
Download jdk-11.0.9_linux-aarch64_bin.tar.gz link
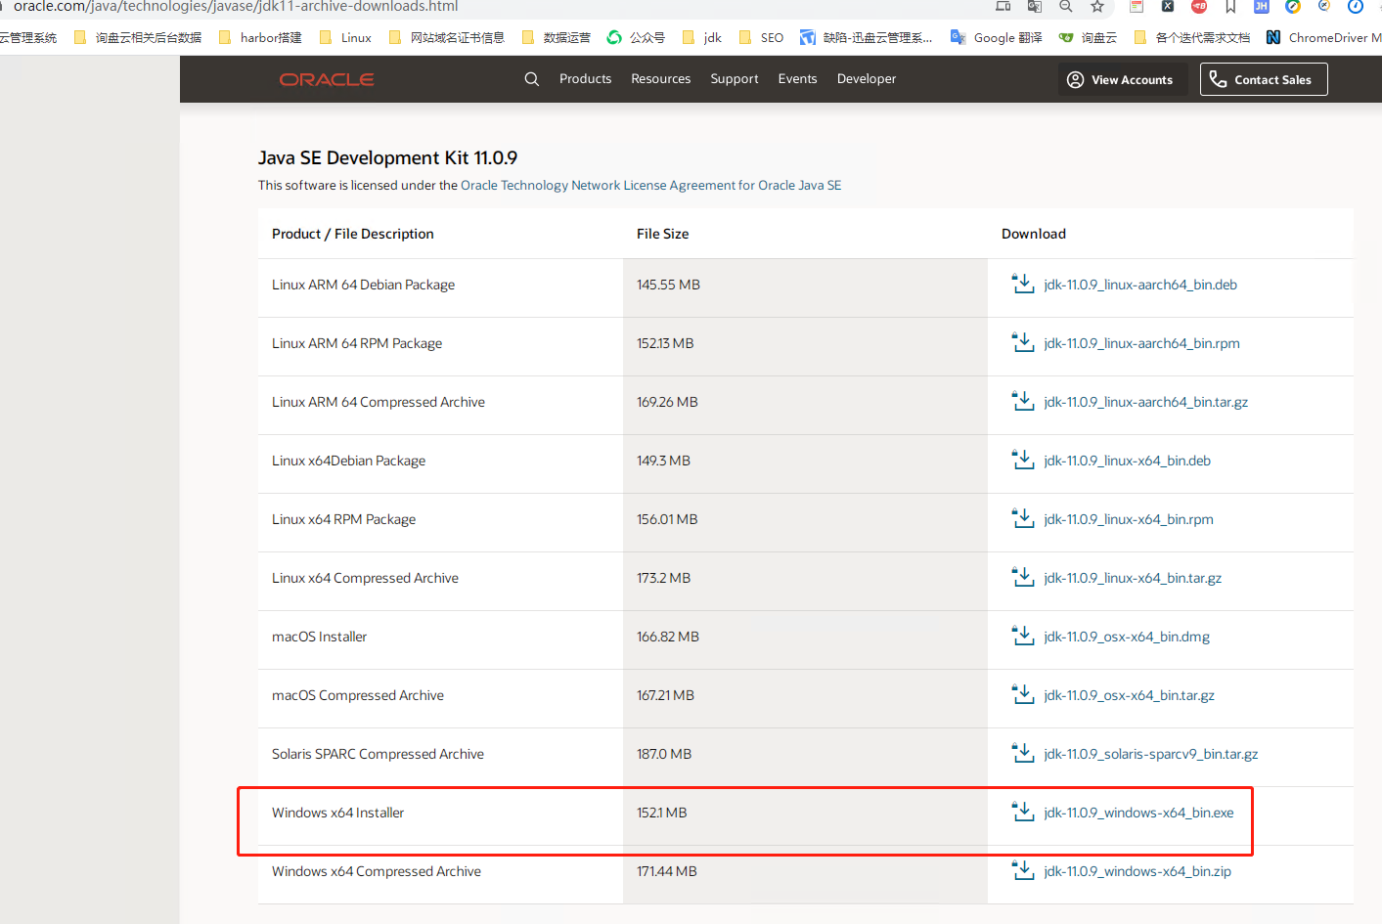tap(1146, 402)
